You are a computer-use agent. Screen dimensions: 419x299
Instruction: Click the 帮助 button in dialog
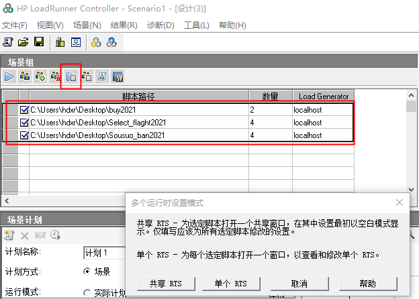click(368, 284)
